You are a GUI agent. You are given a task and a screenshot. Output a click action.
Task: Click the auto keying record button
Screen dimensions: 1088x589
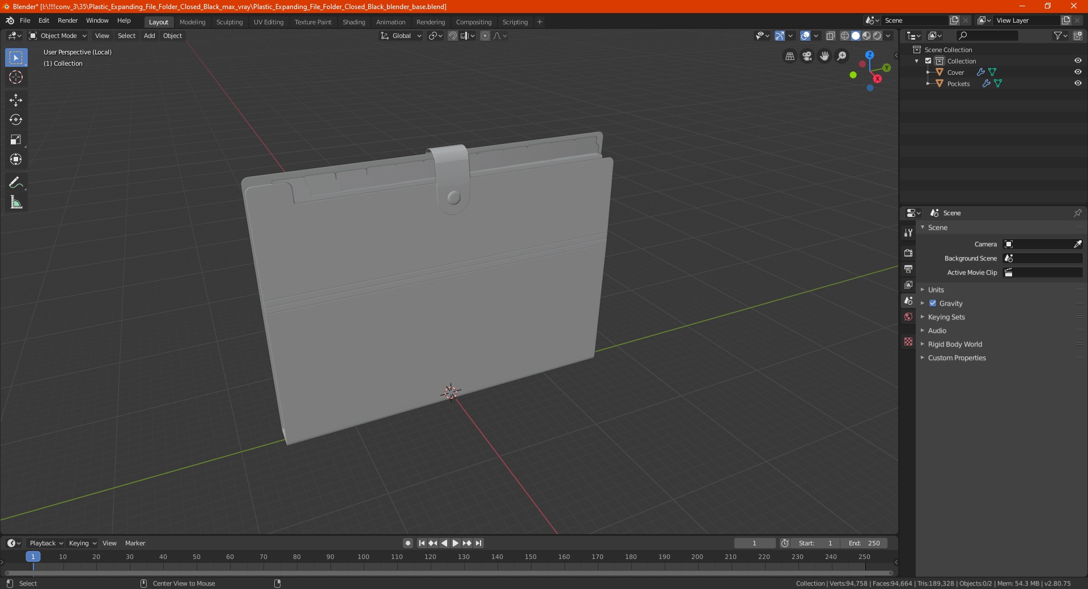tap(407, 543)
